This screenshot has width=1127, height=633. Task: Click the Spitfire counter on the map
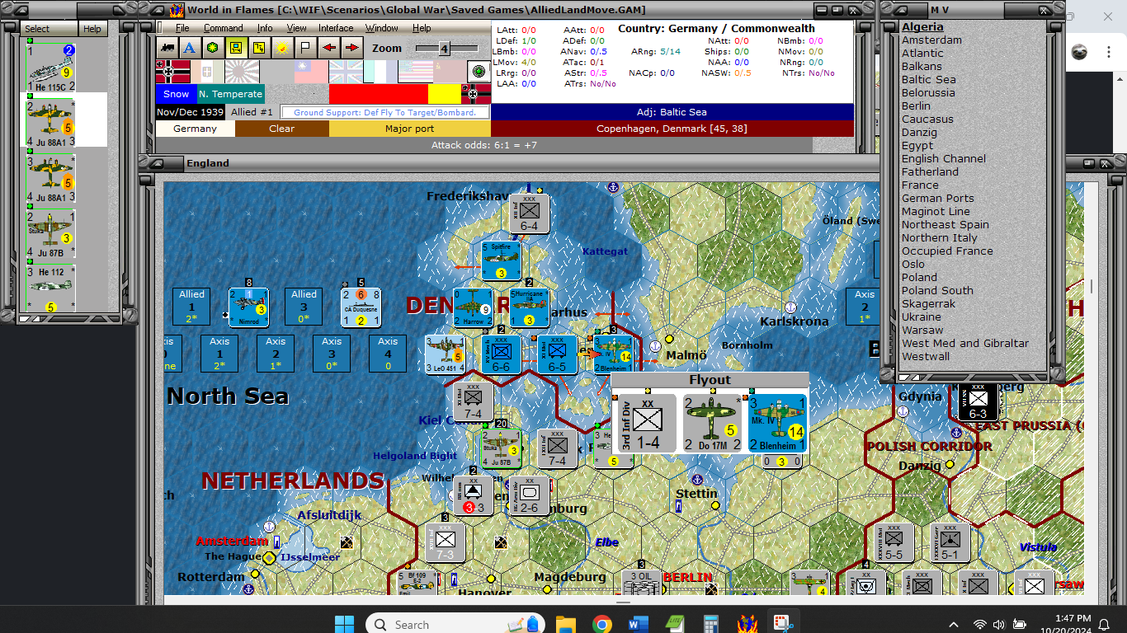click(x=501, y=260)
